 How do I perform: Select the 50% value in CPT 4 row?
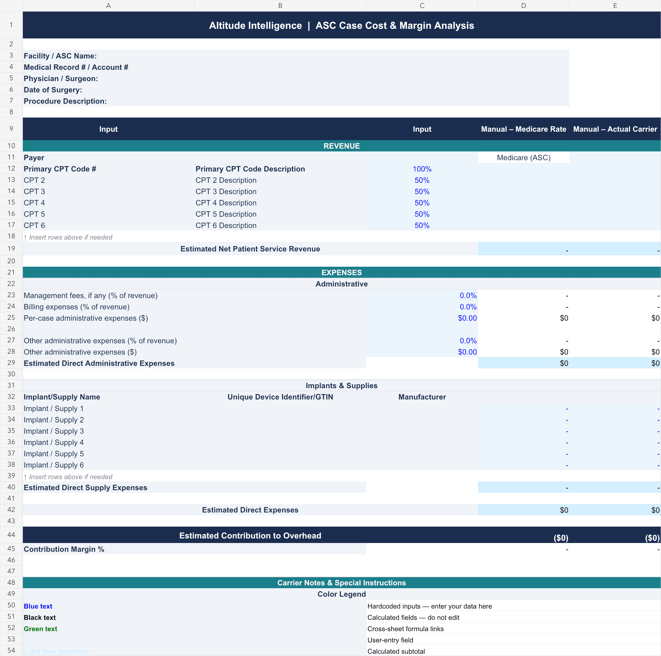click(422, 203)
